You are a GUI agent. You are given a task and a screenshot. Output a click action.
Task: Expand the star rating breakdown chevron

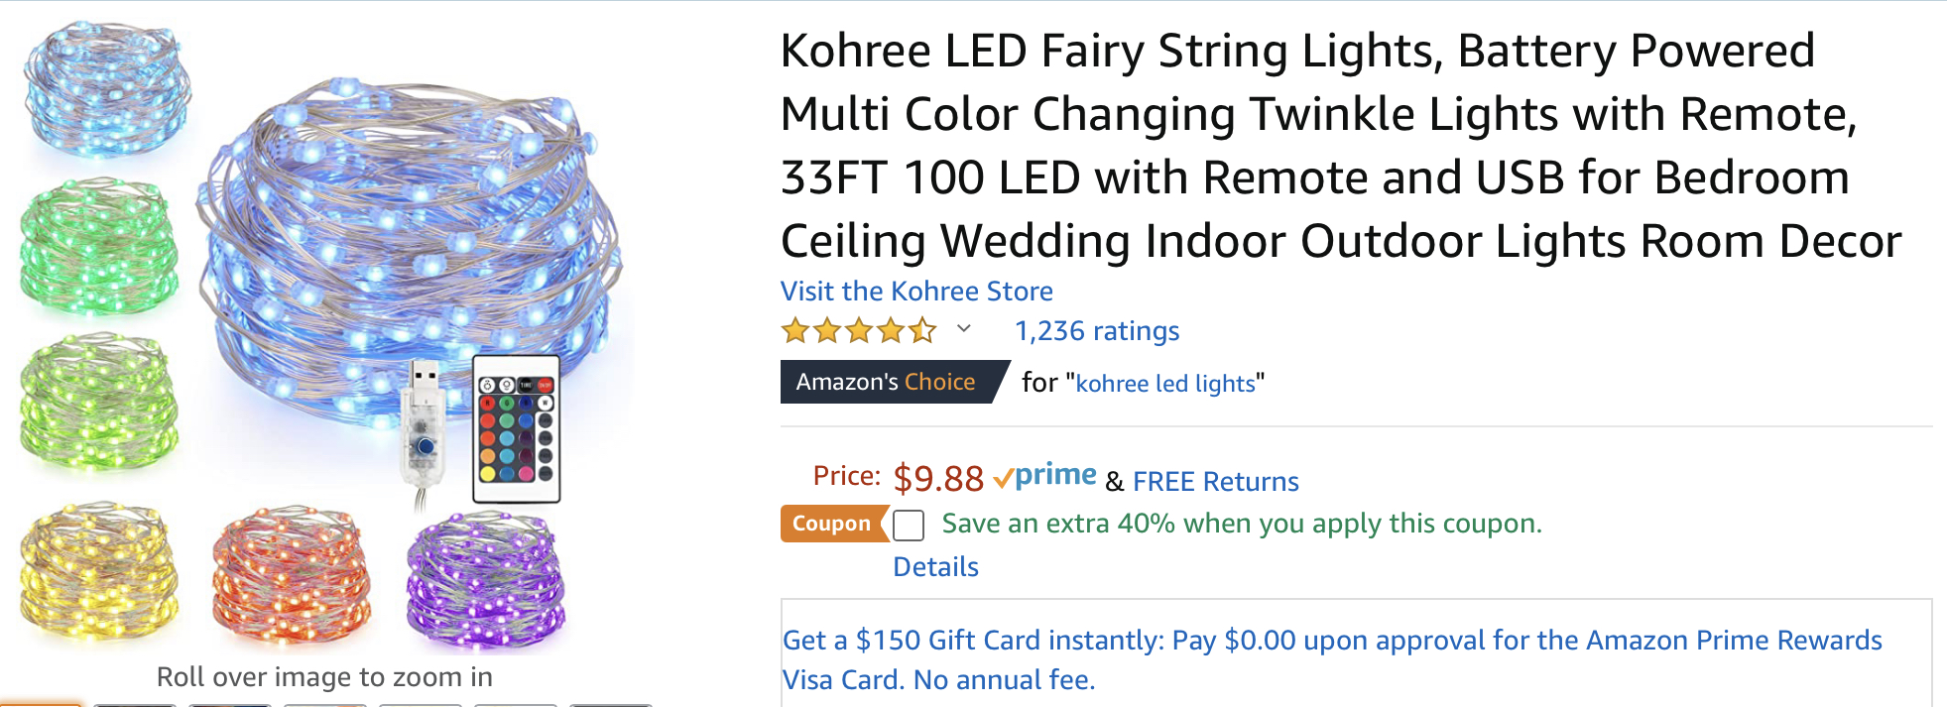pyautogui.click(x=963, y=329)
